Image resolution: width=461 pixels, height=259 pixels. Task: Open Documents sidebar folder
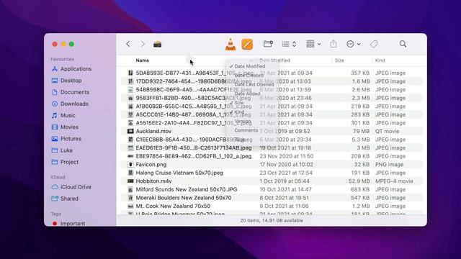pos(71,92)
